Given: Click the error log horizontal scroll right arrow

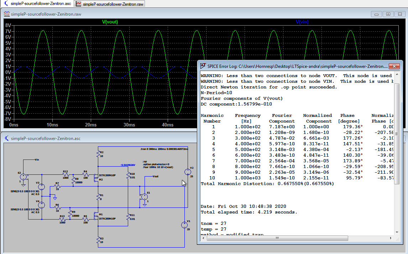Looking at the screenshot, I should pos(391,238).
